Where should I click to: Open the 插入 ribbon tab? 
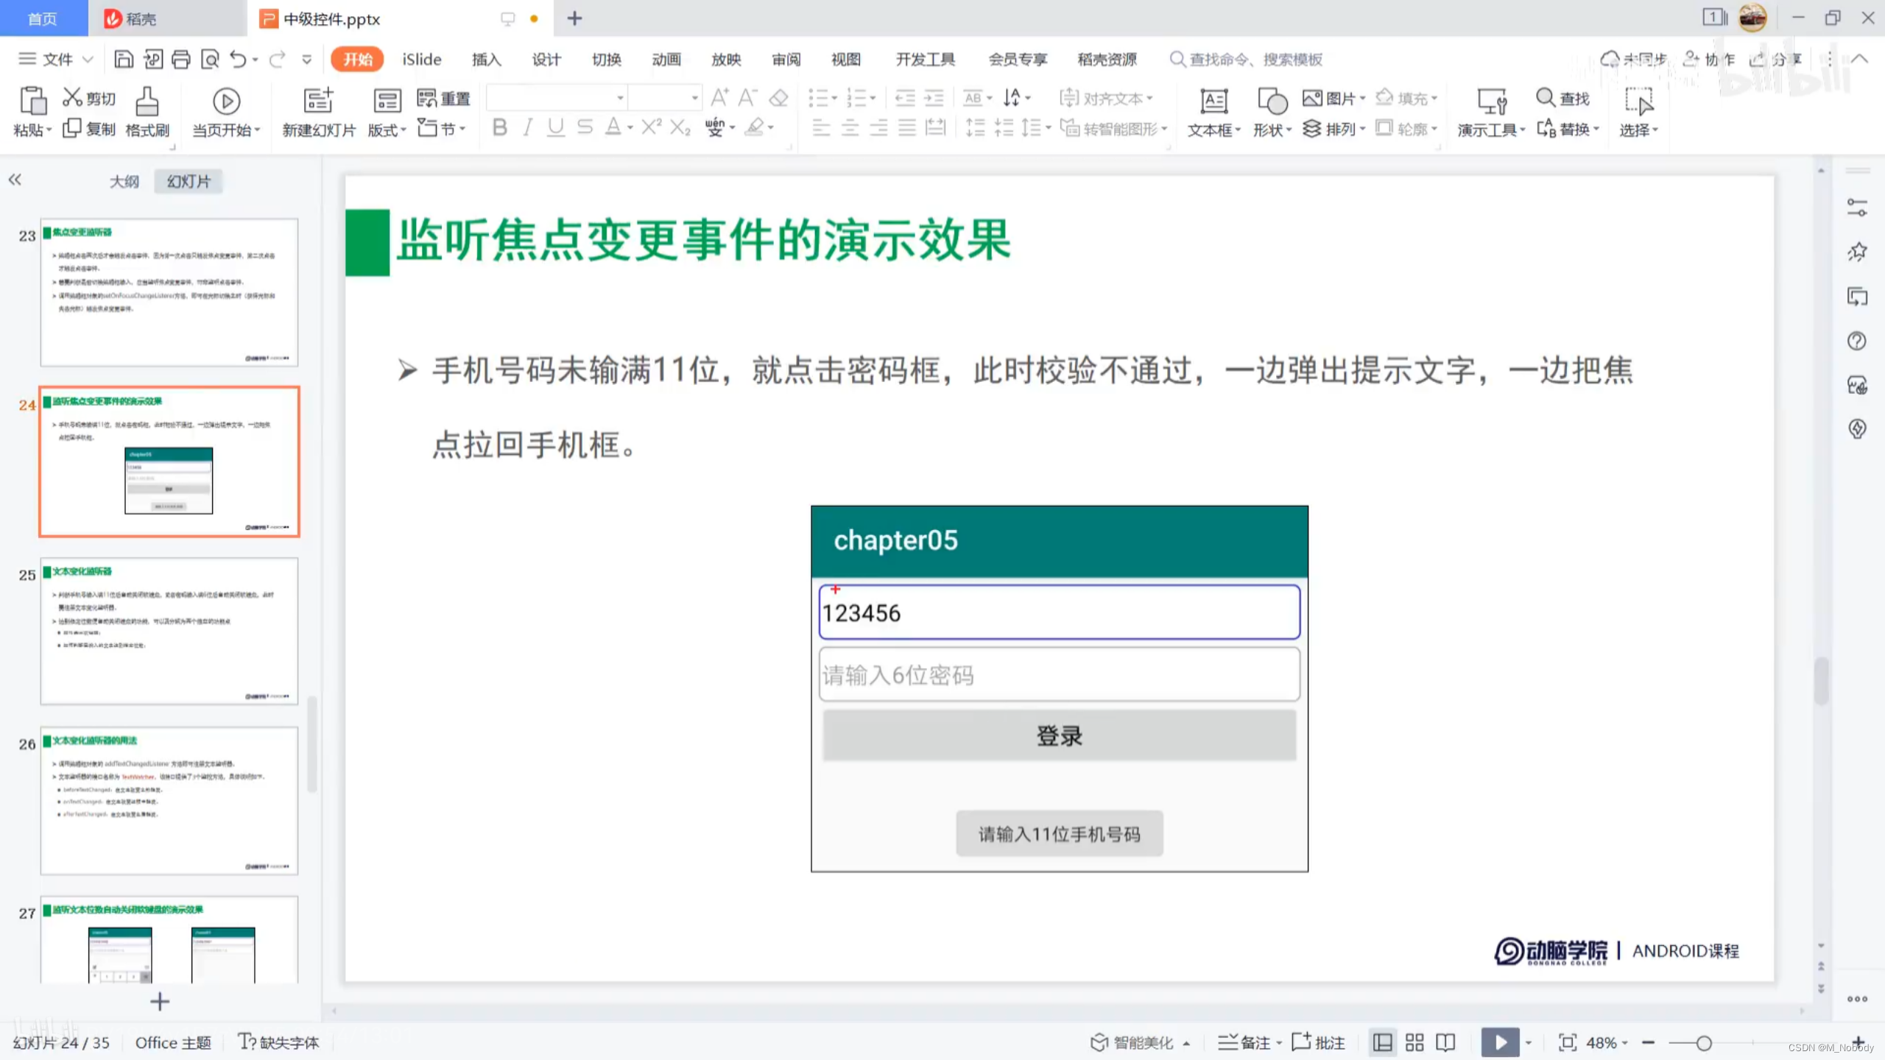(486, 60)
